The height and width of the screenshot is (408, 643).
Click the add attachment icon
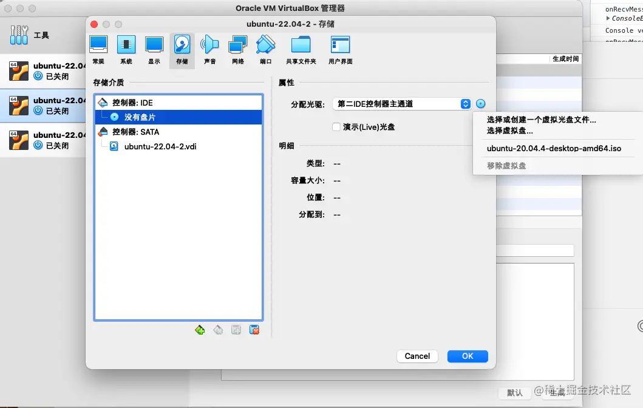(236, 330)
